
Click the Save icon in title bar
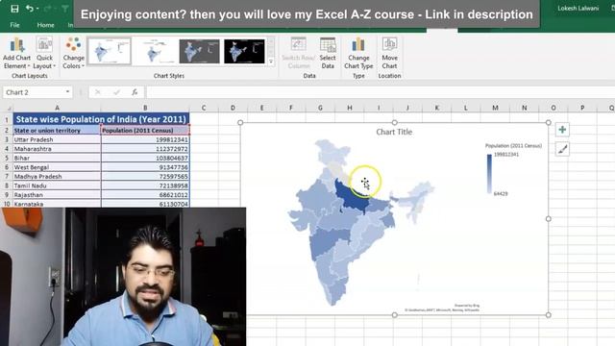[14, 9]
